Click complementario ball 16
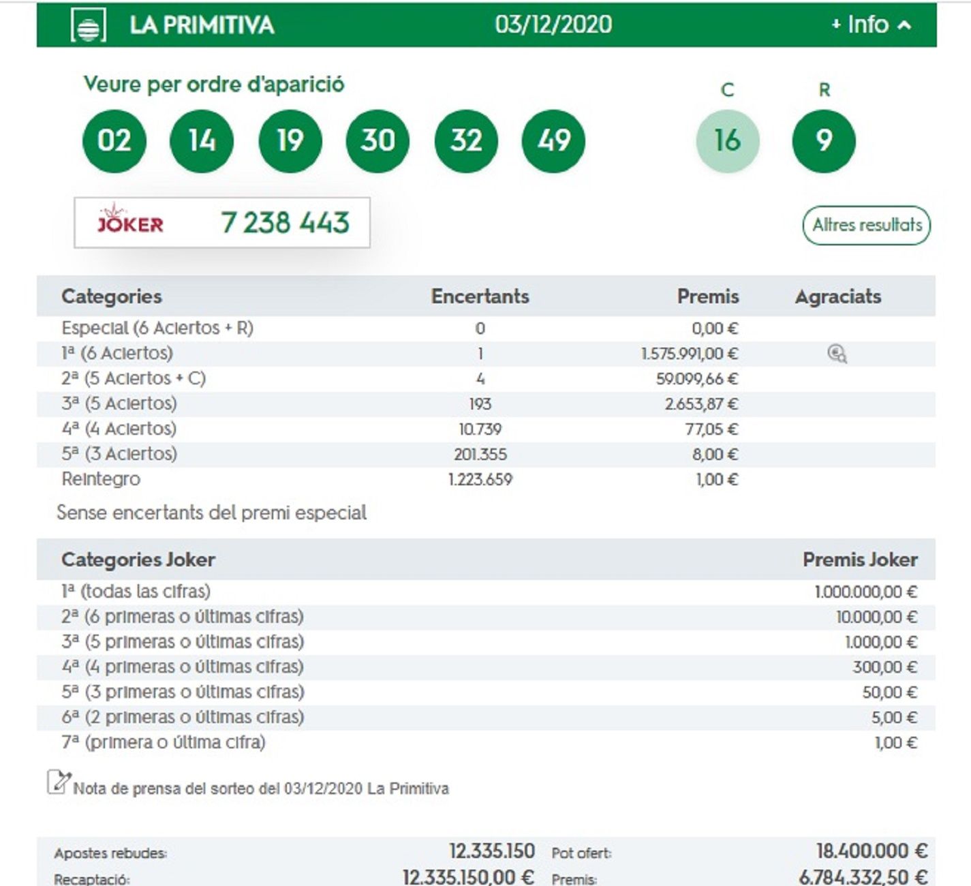Image resolution: width=971 pixels, height=886 pixels. click(728, 141)
